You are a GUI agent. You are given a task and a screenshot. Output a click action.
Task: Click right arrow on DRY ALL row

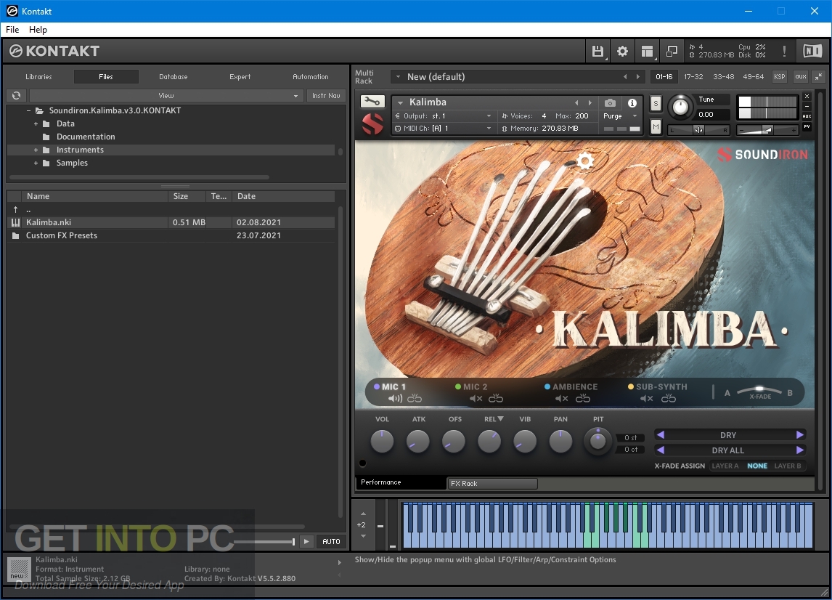click(799, 450)
